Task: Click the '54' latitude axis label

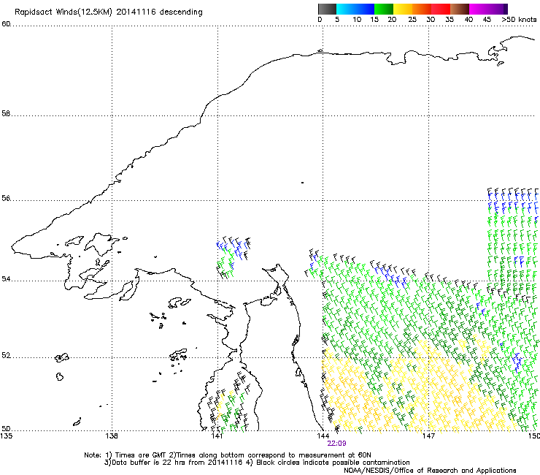Action: tap(6, 278)
